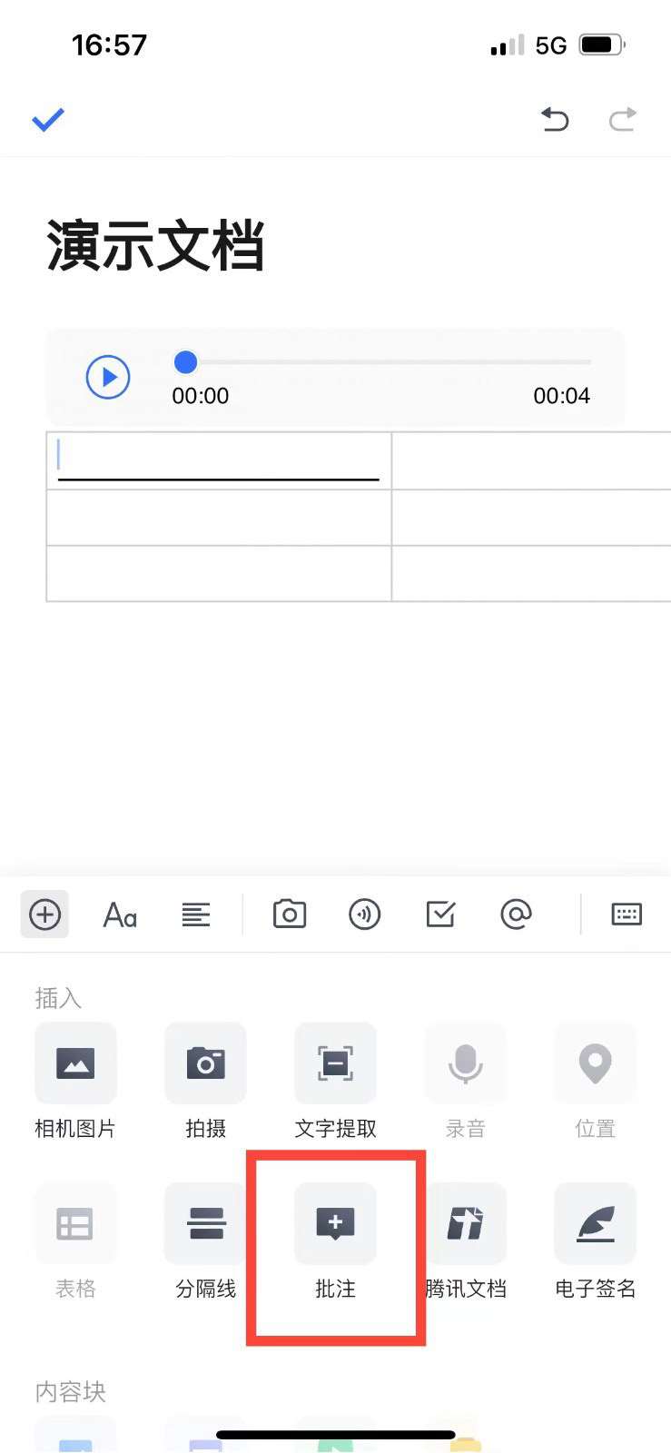
Task: Tap the audio progress slider handle
Action: (186, 362)
